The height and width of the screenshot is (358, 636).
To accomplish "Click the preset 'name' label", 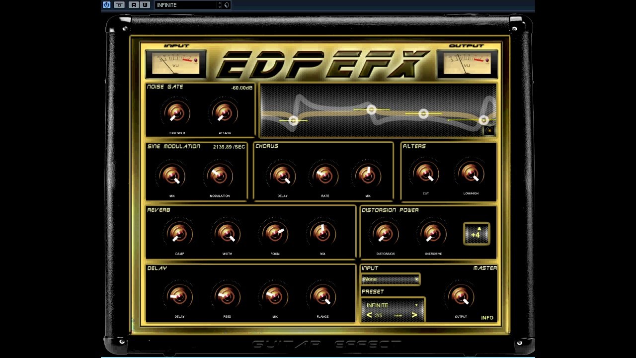I will tap(398, 315).
